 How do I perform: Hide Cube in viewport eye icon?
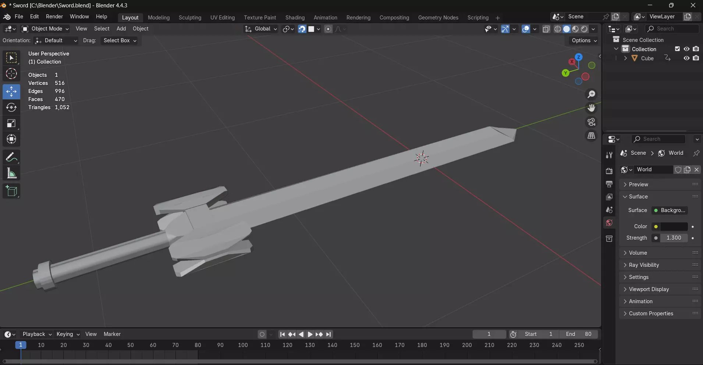pos(686,58)
